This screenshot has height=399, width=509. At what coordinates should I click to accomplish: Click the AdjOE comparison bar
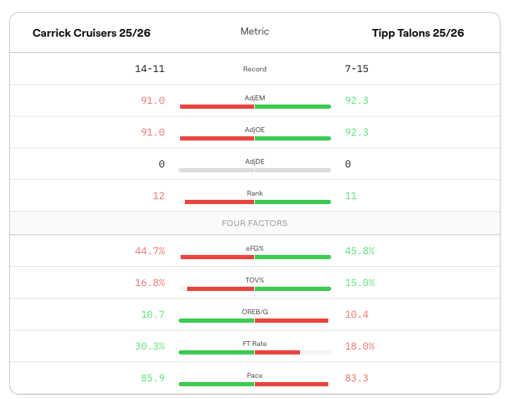(255, 138)
